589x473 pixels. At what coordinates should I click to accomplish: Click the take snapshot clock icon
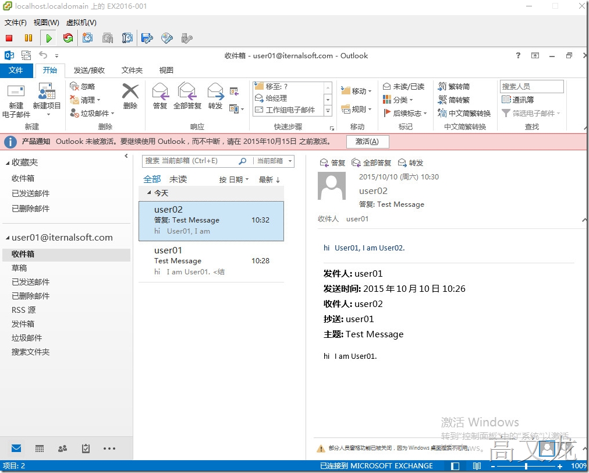click(x=87, y=38)
